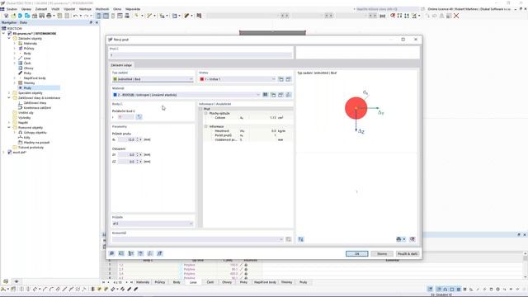Click the icon right of preview print icon
528x297 pixels.
coord(412,239)
